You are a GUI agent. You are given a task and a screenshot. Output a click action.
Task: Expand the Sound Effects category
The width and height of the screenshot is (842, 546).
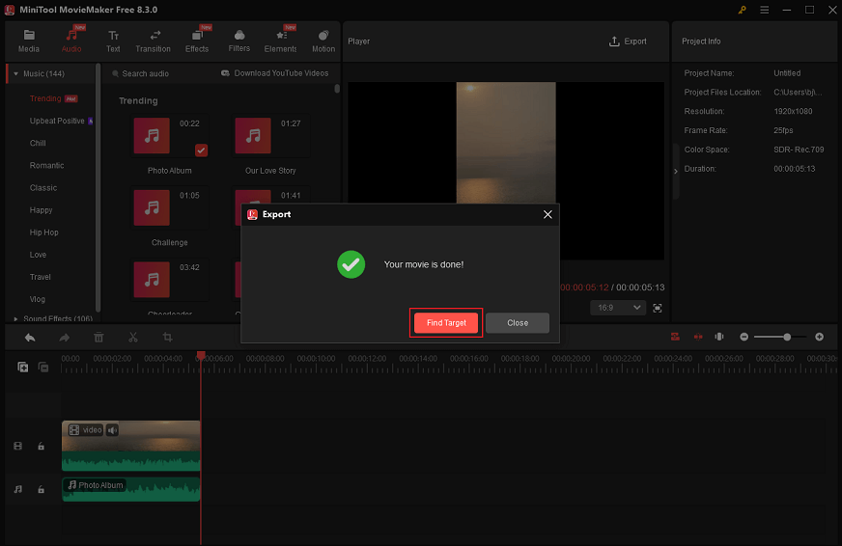click(16, 318)
